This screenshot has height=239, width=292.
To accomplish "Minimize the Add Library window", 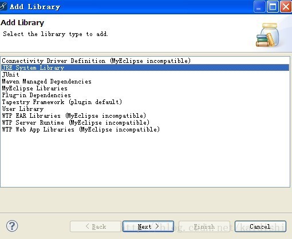I will coord(259,7).
